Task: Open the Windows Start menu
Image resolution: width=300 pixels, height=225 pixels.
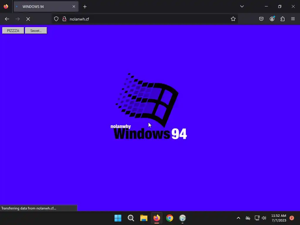Action: pyautogui.click(x=118, y=218)
